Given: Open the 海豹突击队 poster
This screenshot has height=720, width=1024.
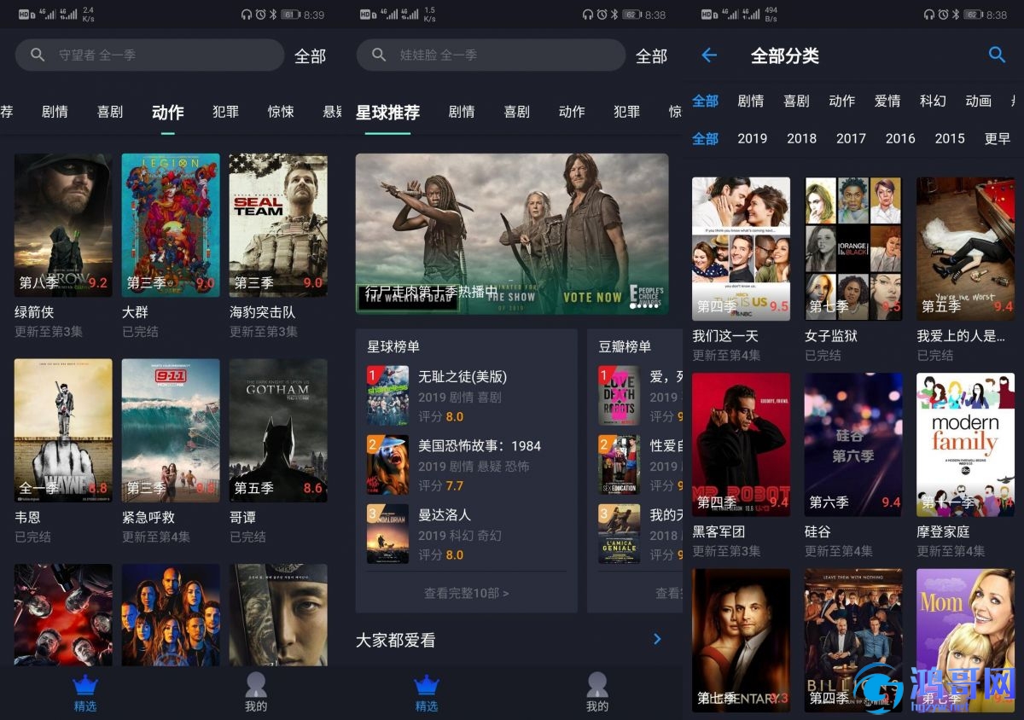Looking at the screenshot, I should pos(278,225).
